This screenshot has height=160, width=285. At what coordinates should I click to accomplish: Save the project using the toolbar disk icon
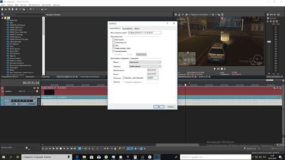(9, 9)
